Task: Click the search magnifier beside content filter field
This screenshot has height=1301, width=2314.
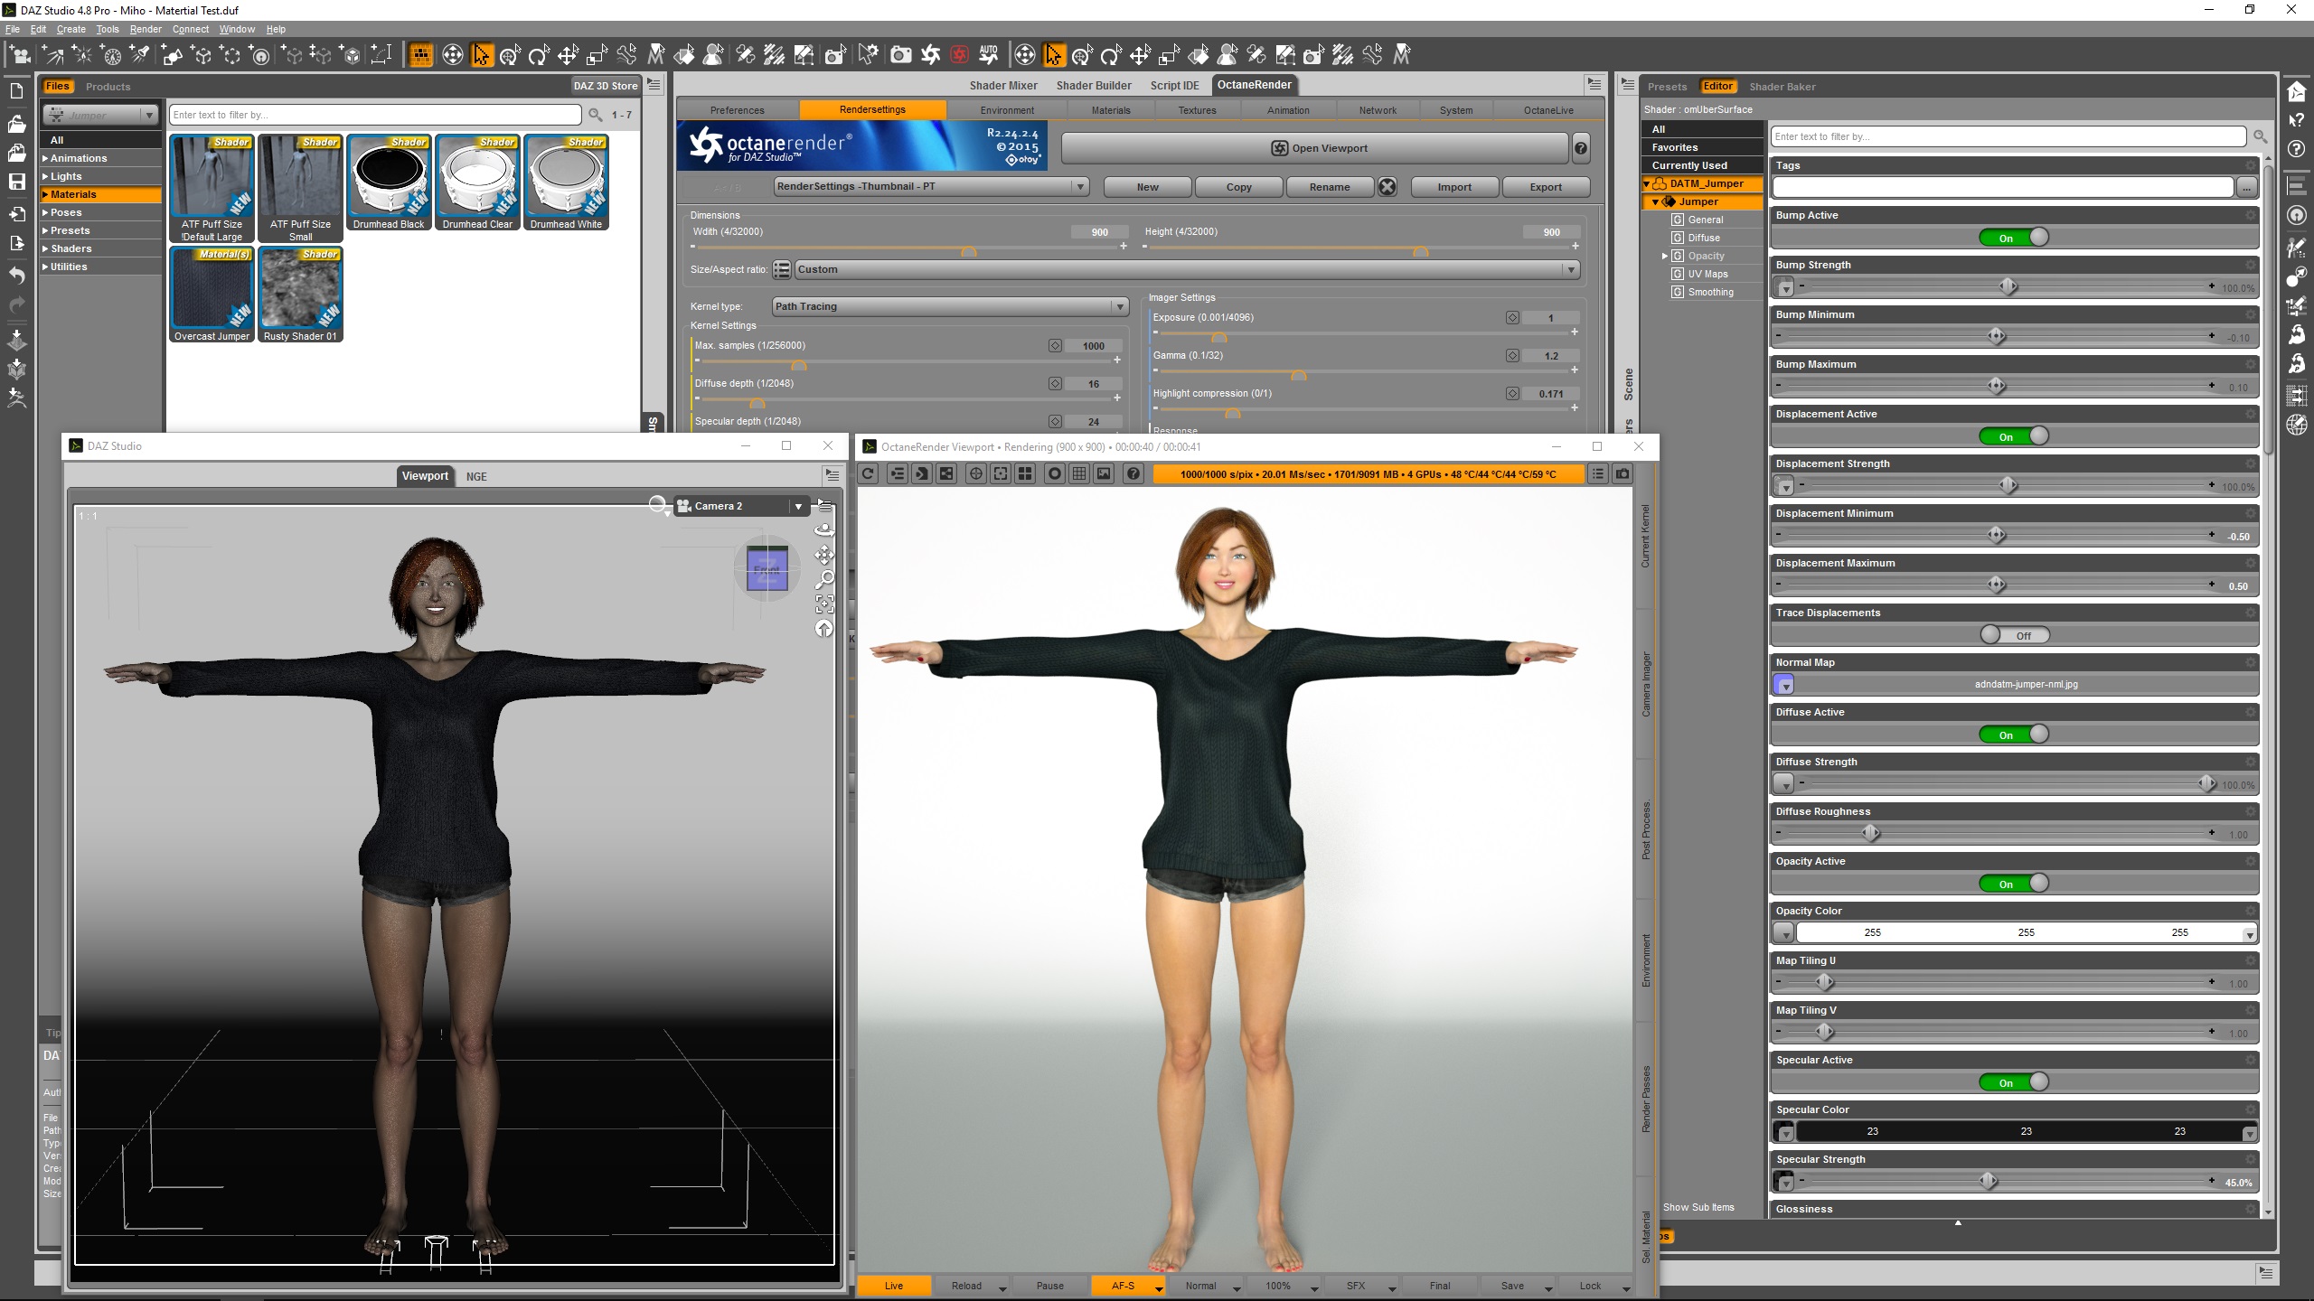Action: click(596, 115)
